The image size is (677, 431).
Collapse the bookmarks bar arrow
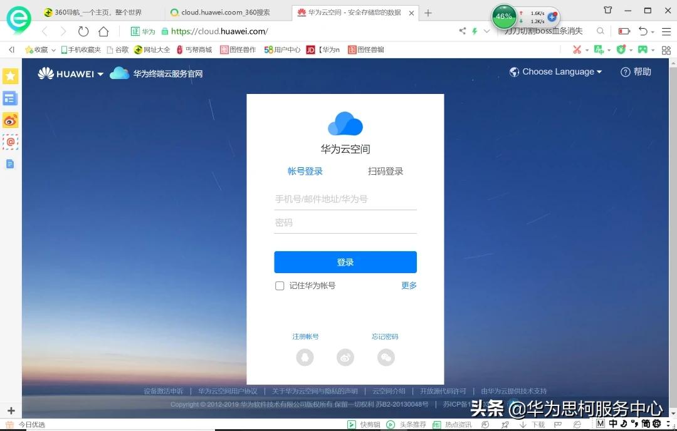[x=12, y=49]
